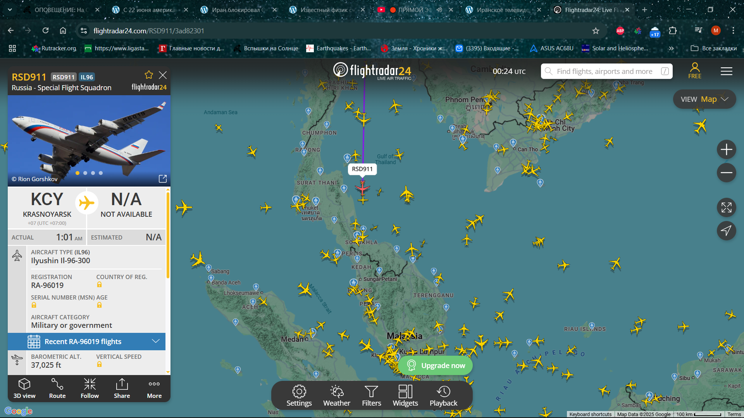The height and width of the screenshot is (418, 744).
Task: Click the locked Country of Reg. icon
Action: coord(99,285)
